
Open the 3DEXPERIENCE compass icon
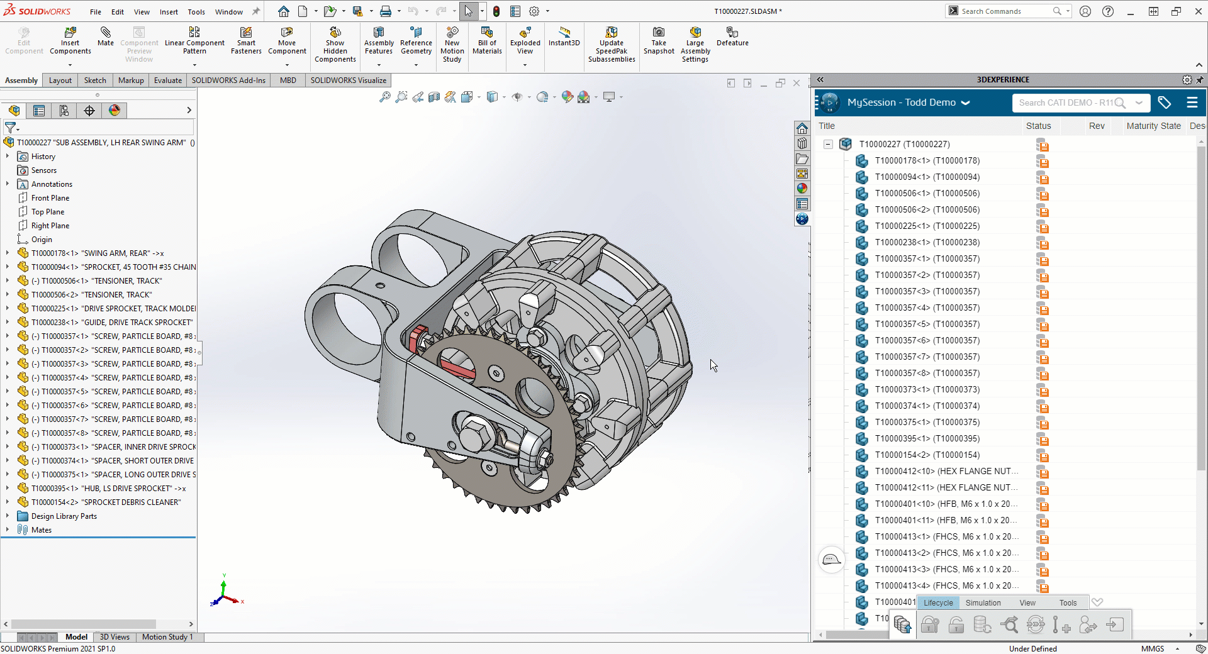coord(830,103)
